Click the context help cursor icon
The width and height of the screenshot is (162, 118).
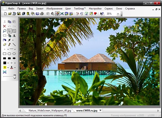[102, 14]
